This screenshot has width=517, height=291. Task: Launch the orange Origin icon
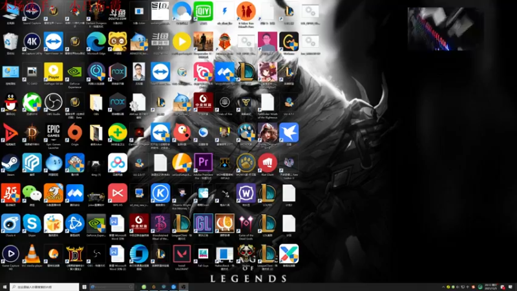pyautogui.click(x=75, y=133)
